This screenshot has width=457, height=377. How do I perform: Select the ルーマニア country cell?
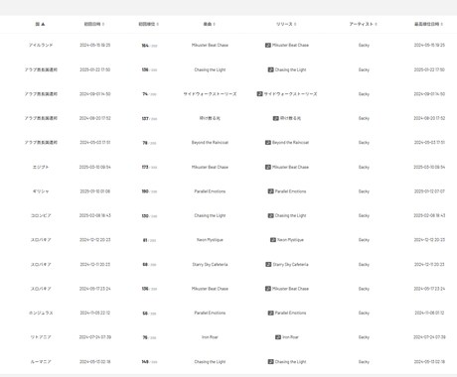(x=41, y=362)
